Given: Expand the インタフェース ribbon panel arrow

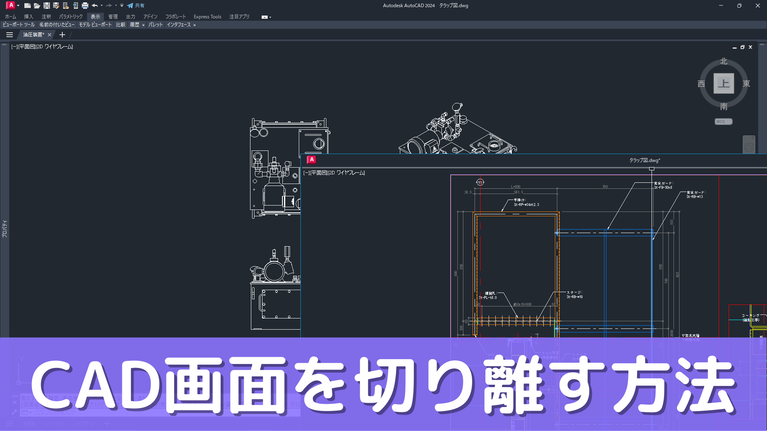Looking at the screenshot, I should coord(194,25).
